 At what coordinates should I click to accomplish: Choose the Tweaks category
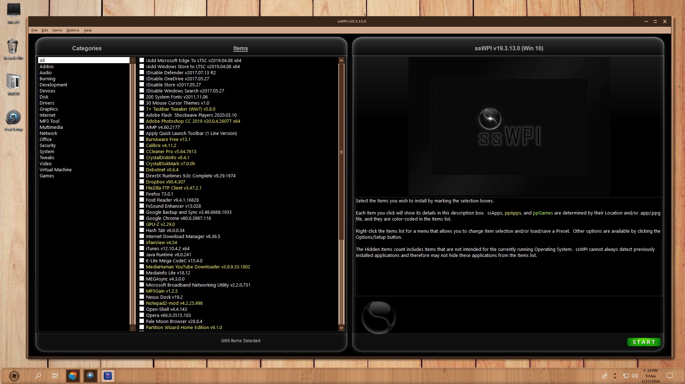[47, 157]
